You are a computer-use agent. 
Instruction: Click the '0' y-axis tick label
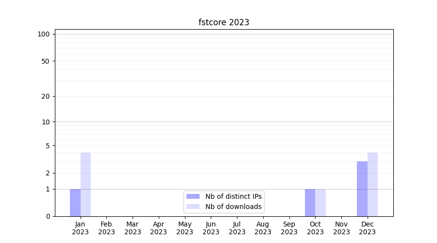click(x=48, y=216)
